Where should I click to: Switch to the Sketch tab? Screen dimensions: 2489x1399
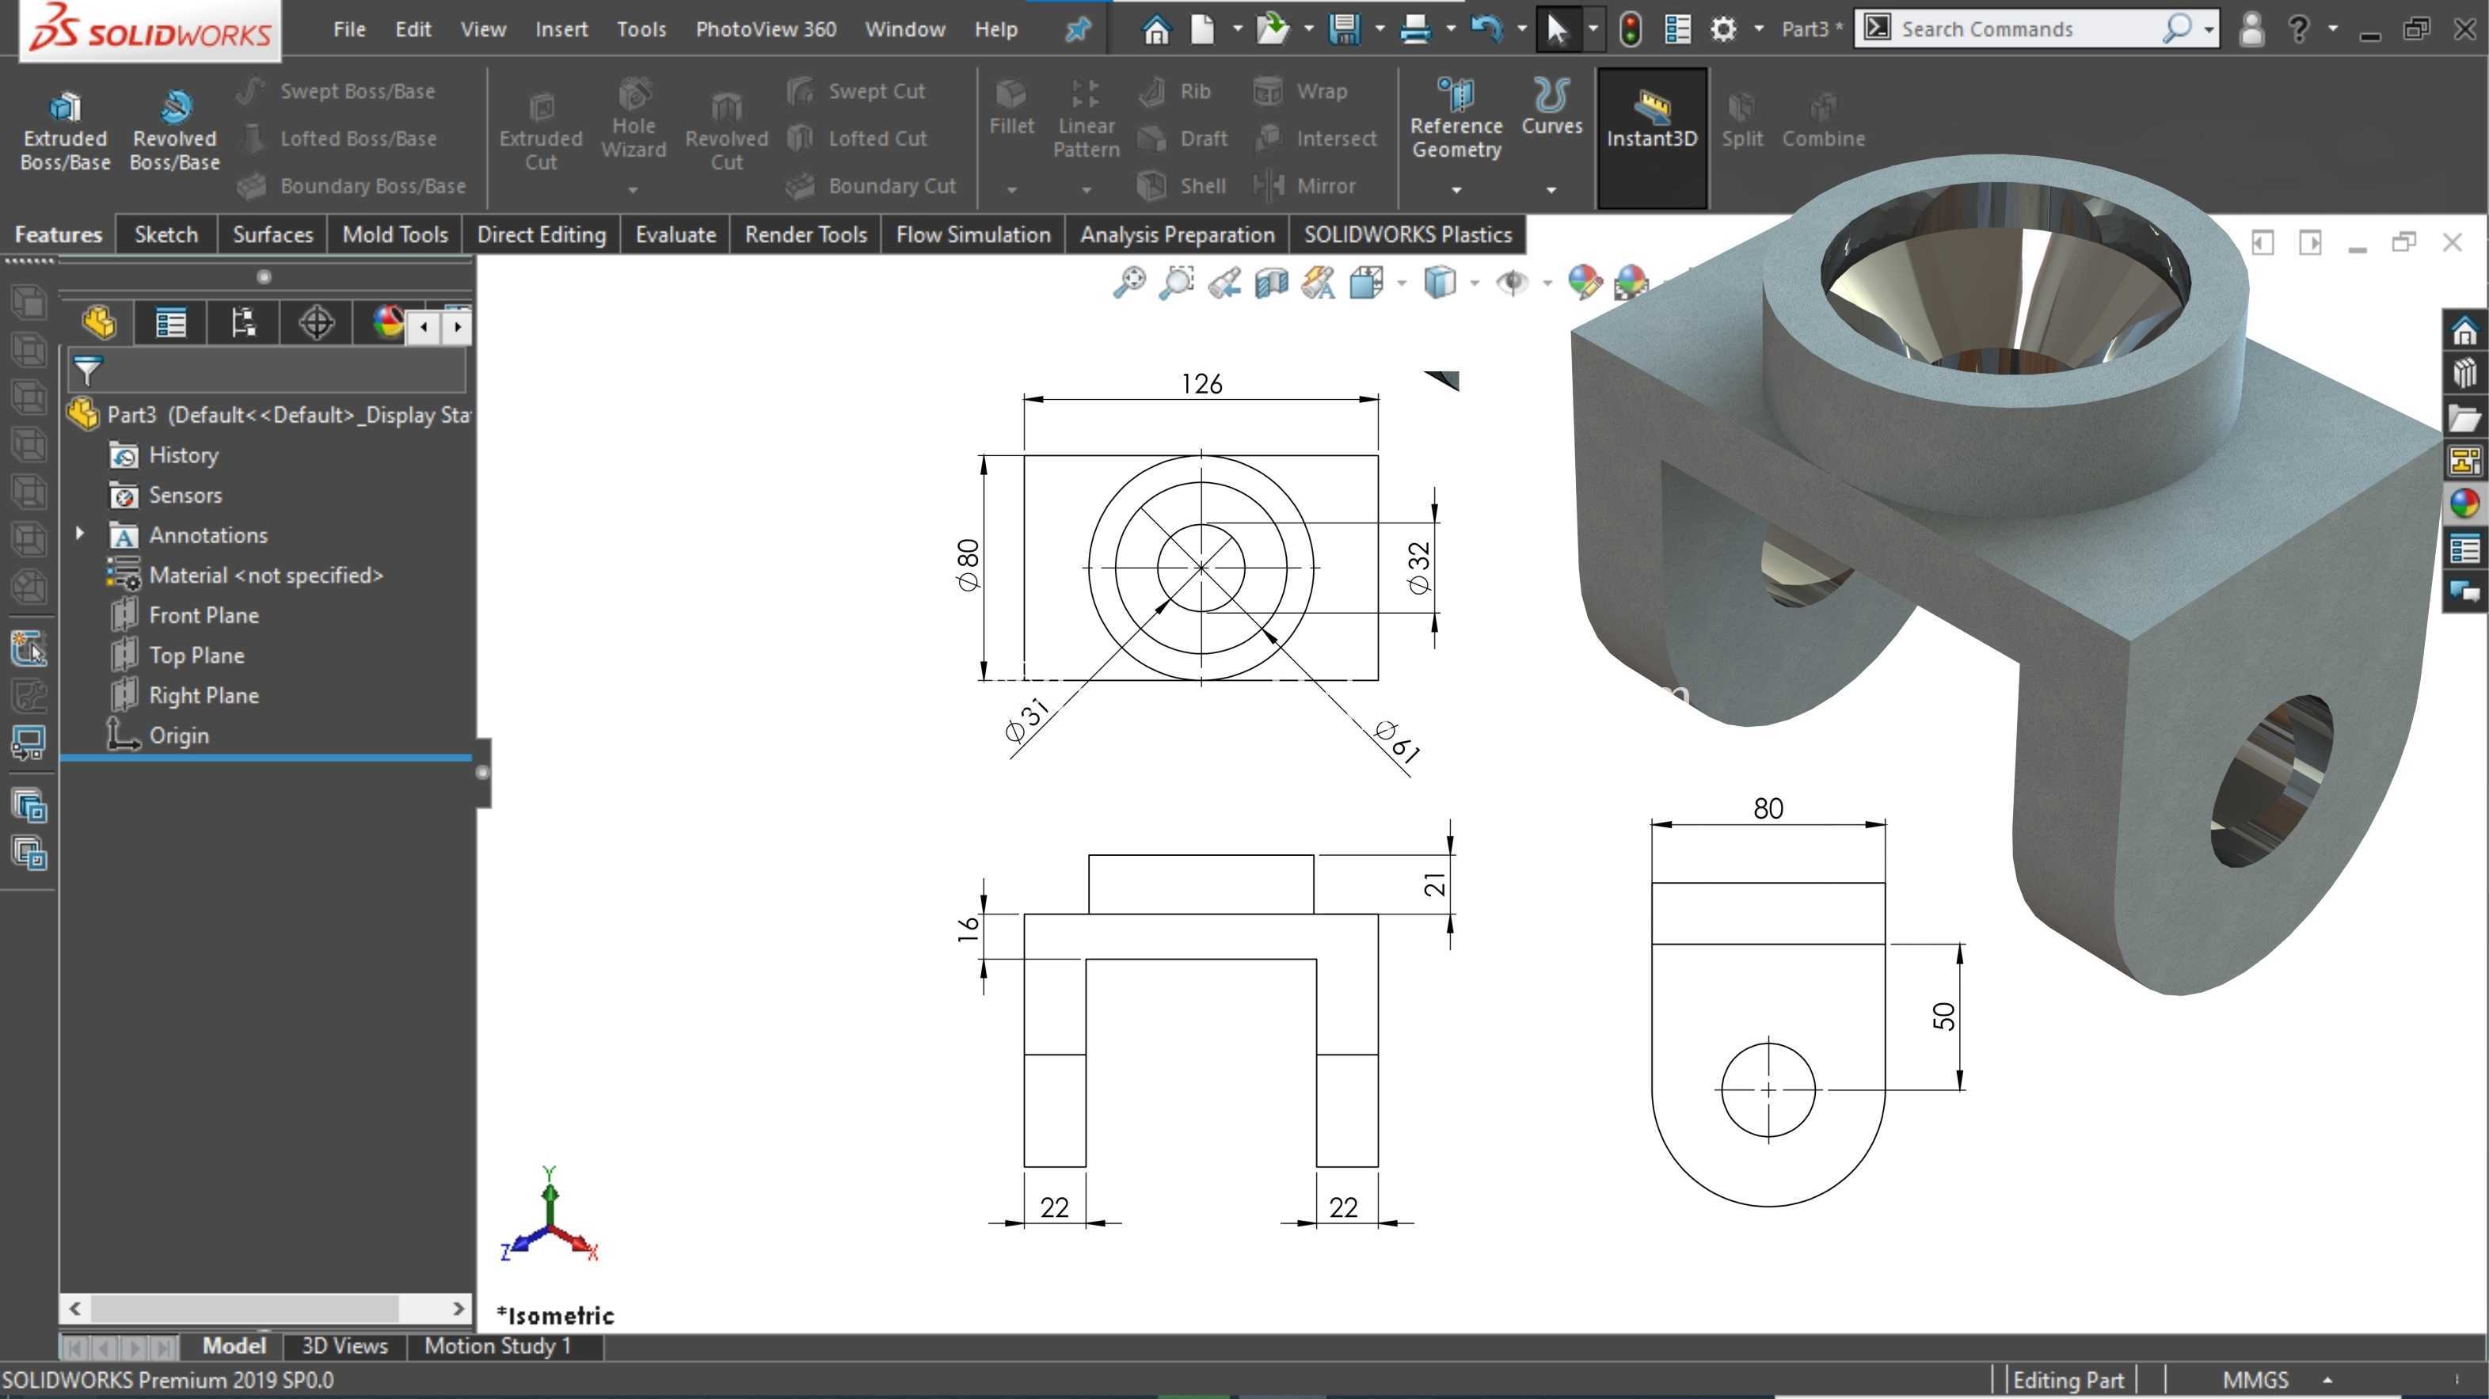166,235
